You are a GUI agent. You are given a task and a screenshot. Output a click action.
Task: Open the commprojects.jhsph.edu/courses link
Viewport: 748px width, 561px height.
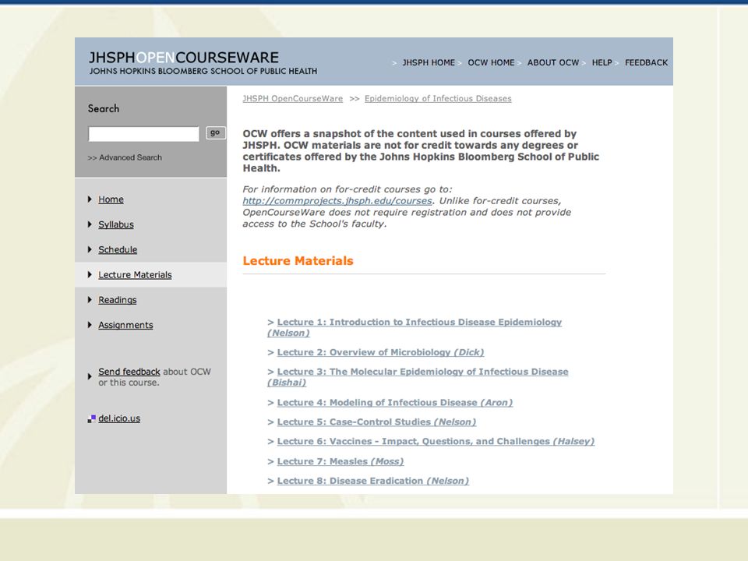tap(337, 201)
